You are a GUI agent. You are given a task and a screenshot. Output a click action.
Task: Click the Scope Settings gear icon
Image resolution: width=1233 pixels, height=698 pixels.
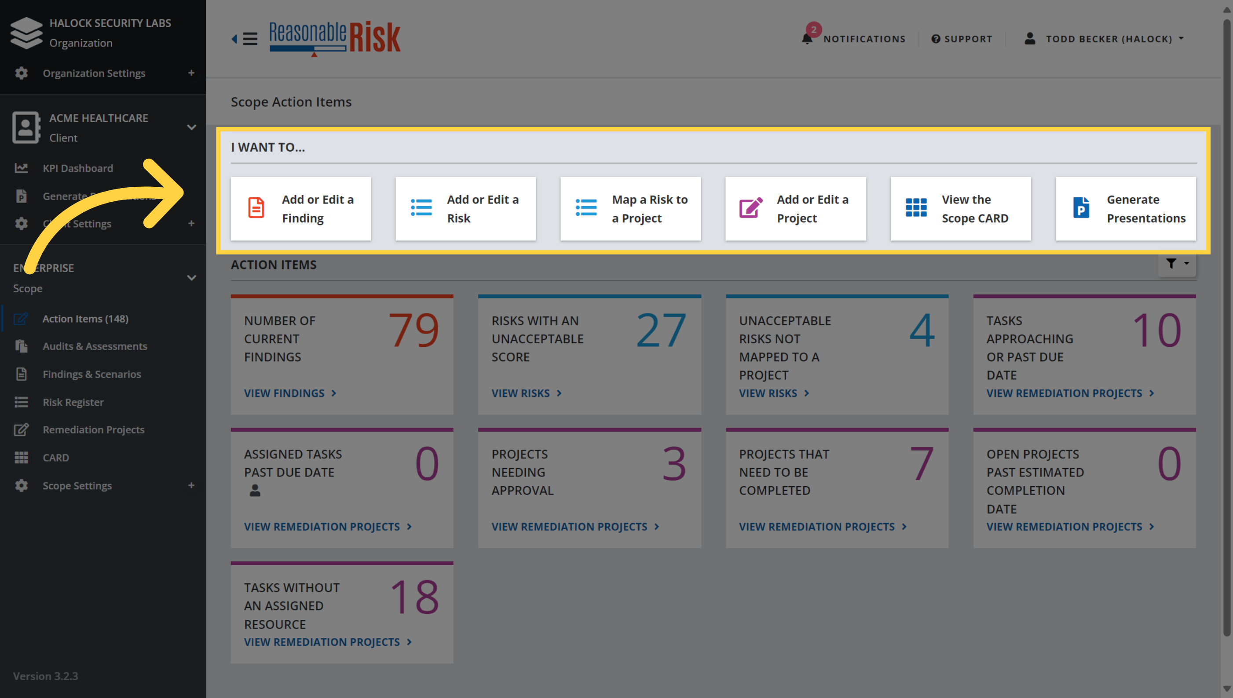tap(21, 485)
